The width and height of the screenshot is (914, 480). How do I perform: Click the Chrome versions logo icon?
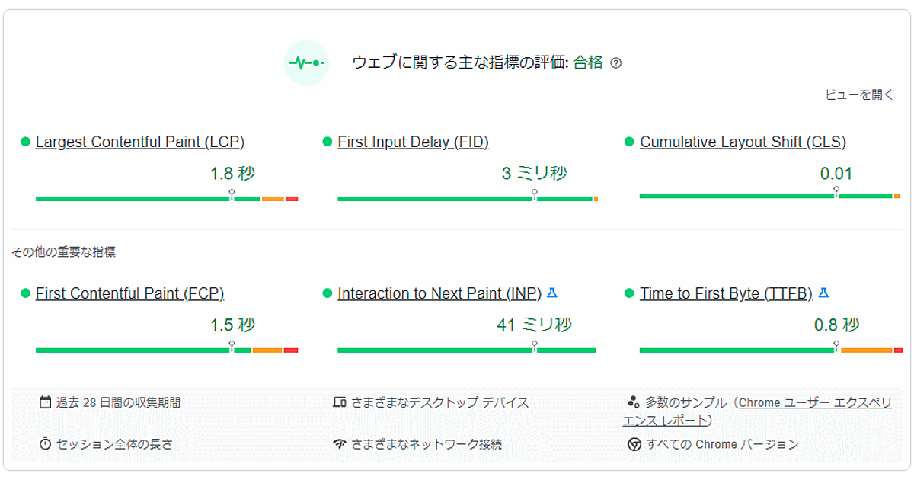coord(634,444)
